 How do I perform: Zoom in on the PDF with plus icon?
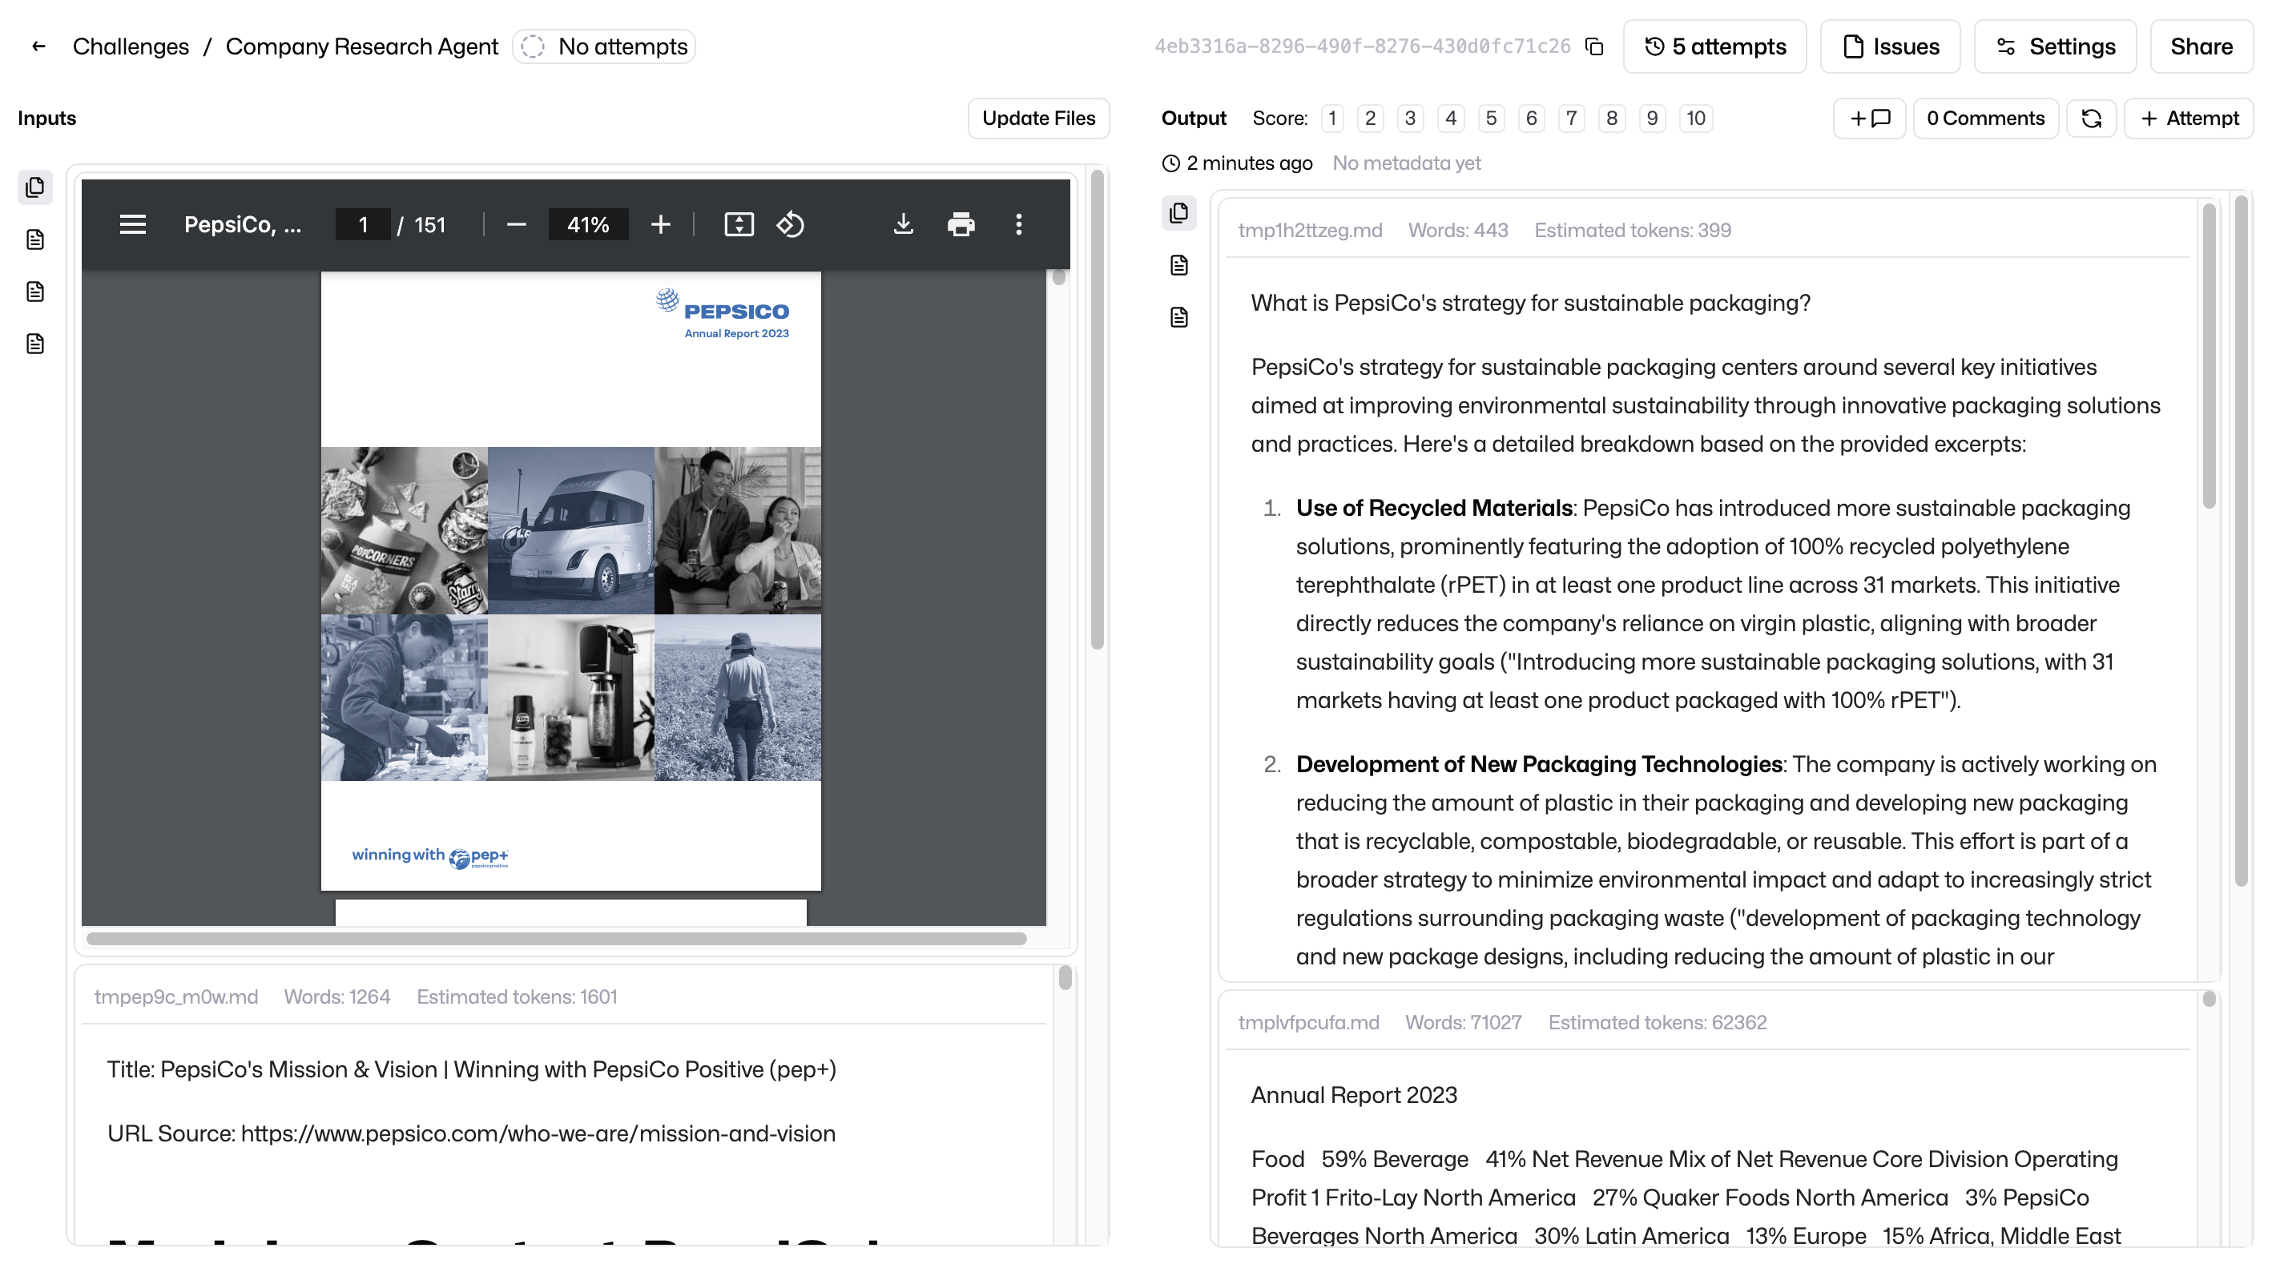pos(659,224)
